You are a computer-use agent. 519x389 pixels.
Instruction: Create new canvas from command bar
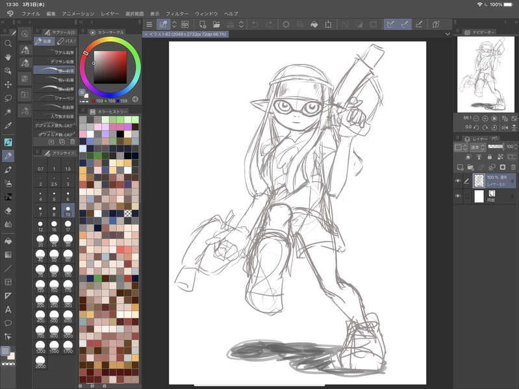(x=202, y=24)
